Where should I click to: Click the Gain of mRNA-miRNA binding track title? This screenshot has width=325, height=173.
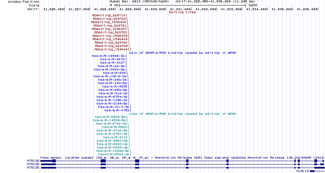[182, 53]
